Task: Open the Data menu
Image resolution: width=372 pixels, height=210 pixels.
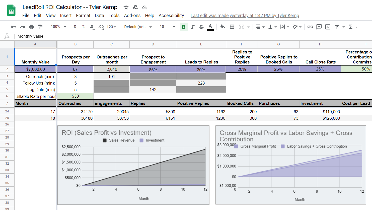Action: [x=99, y=15]
